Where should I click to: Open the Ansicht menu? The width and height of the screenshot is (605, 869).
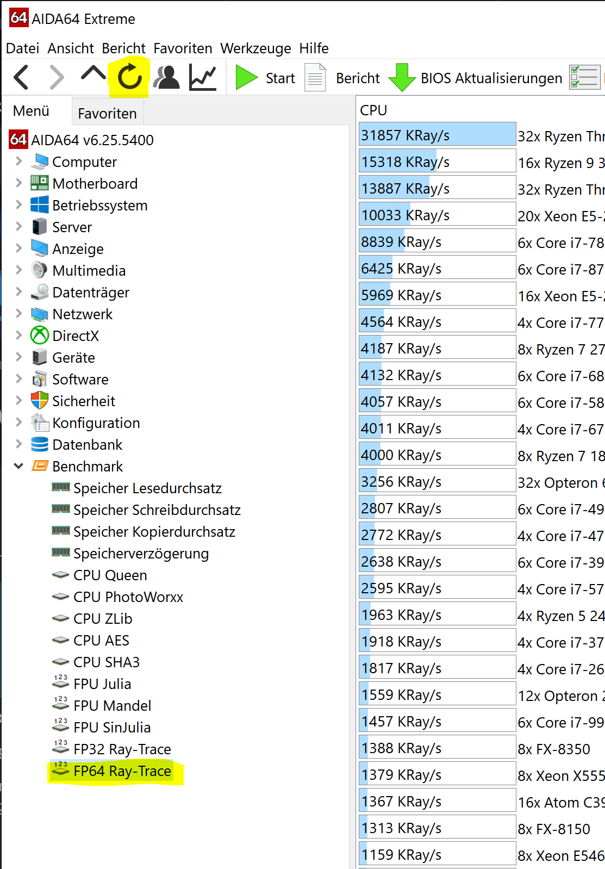point(71,48)
